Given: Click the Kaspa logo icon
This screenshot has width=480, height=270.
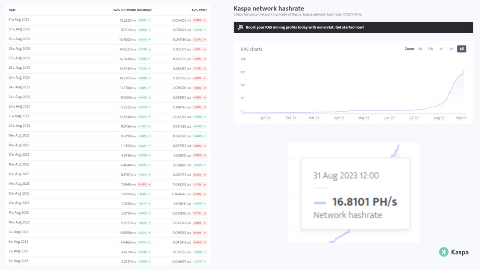Looking at the screenshot, I should pos(444,252).
